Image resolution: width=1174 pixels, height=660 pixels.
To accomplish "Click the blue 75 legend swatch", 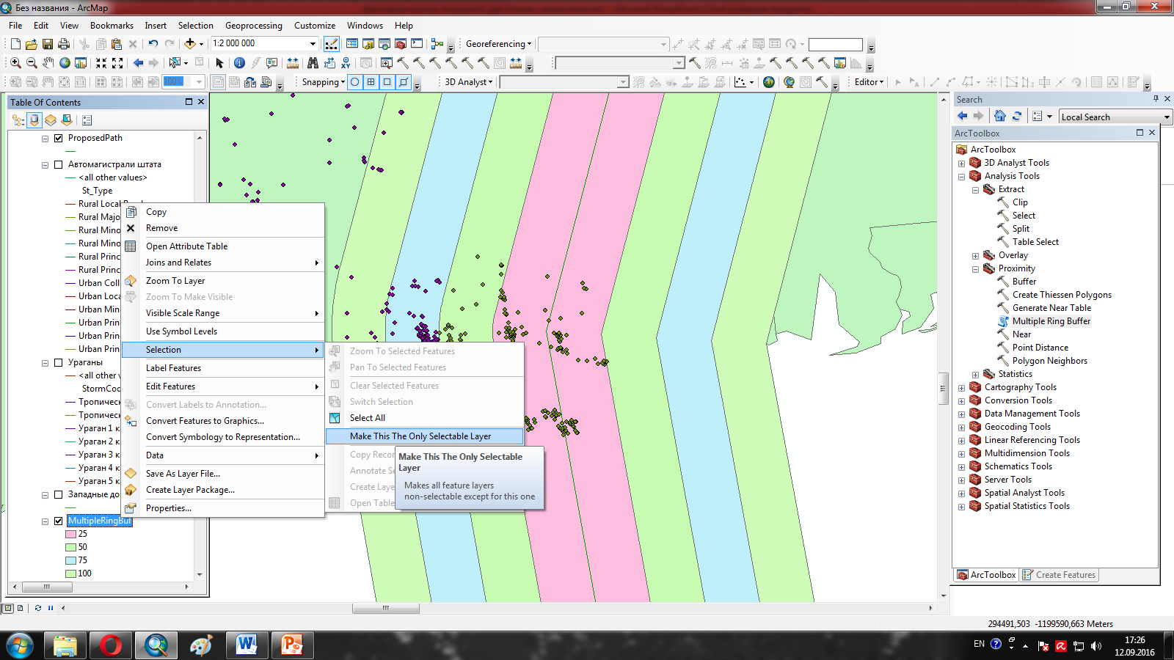I will [x=71, y=560].
